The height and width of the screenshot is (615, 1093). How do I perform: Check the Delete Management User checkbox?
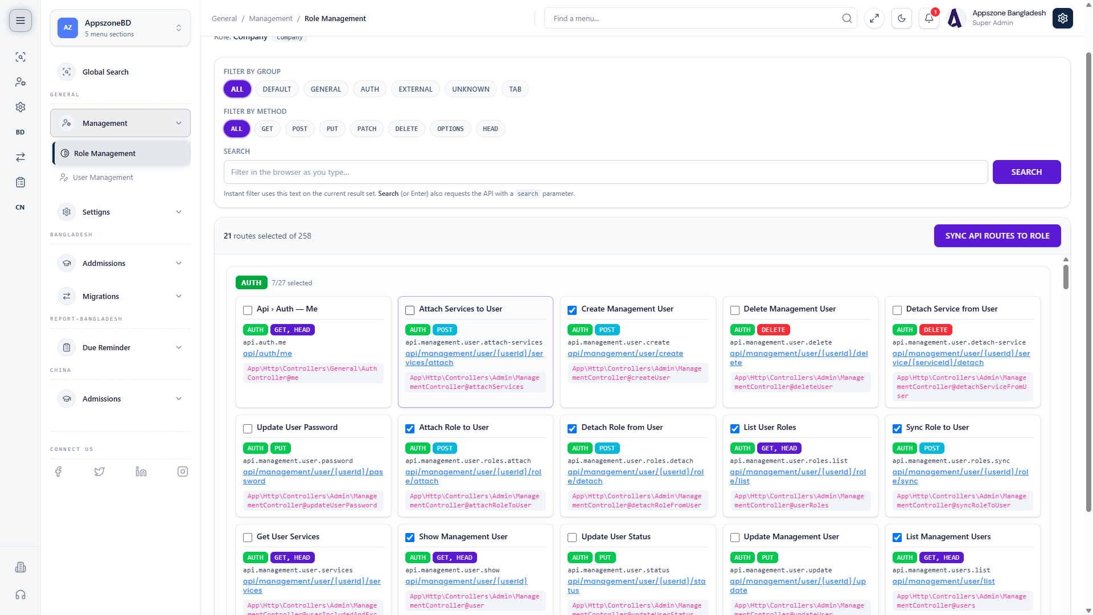pyautogui.click(x=735, y=310)
